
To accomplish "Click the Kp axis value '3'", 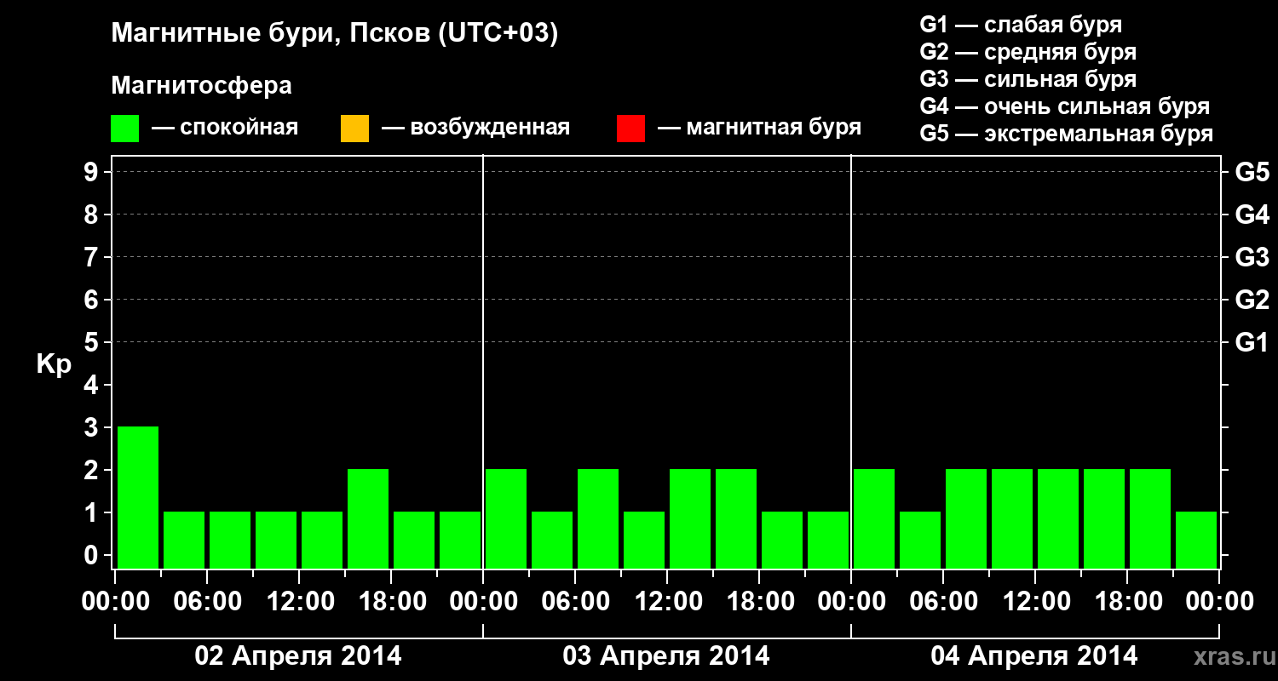I will [x=93, y=427].
